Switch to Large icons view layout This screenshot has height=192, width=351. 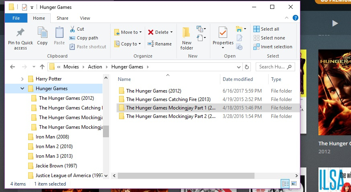(294, 184)
